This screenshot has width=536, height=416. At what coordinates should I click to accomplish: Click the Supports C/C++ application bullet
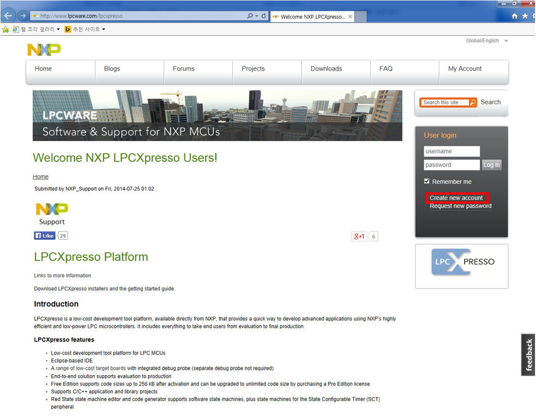coord(104,392)
